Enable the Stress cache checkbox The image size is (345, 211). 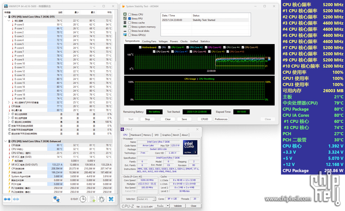pos(130,23)
